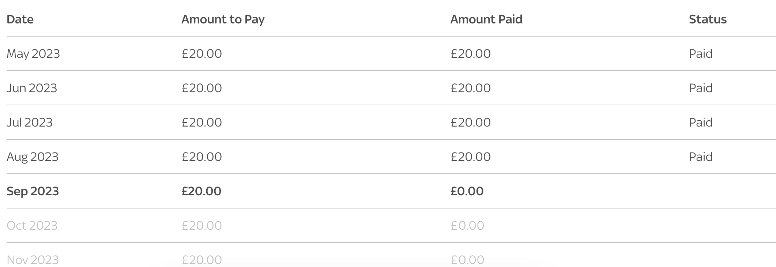This screenshot has height=267, width=776.
Task: Click the Paid status for Jun 2023
Action: click(x=701, y=88)
